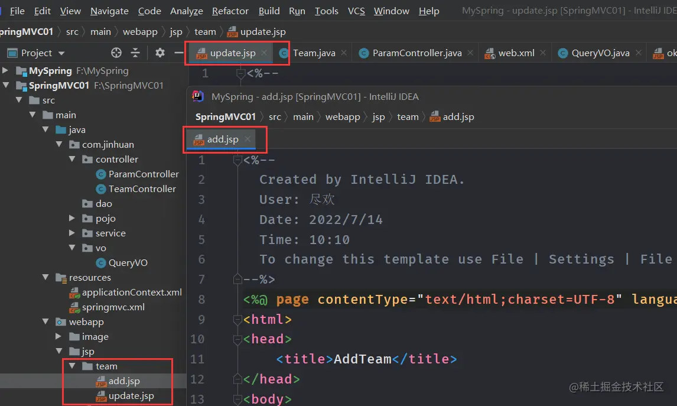Select ParamController class in project tree
The image size is (677, 406).
point(137,174)
